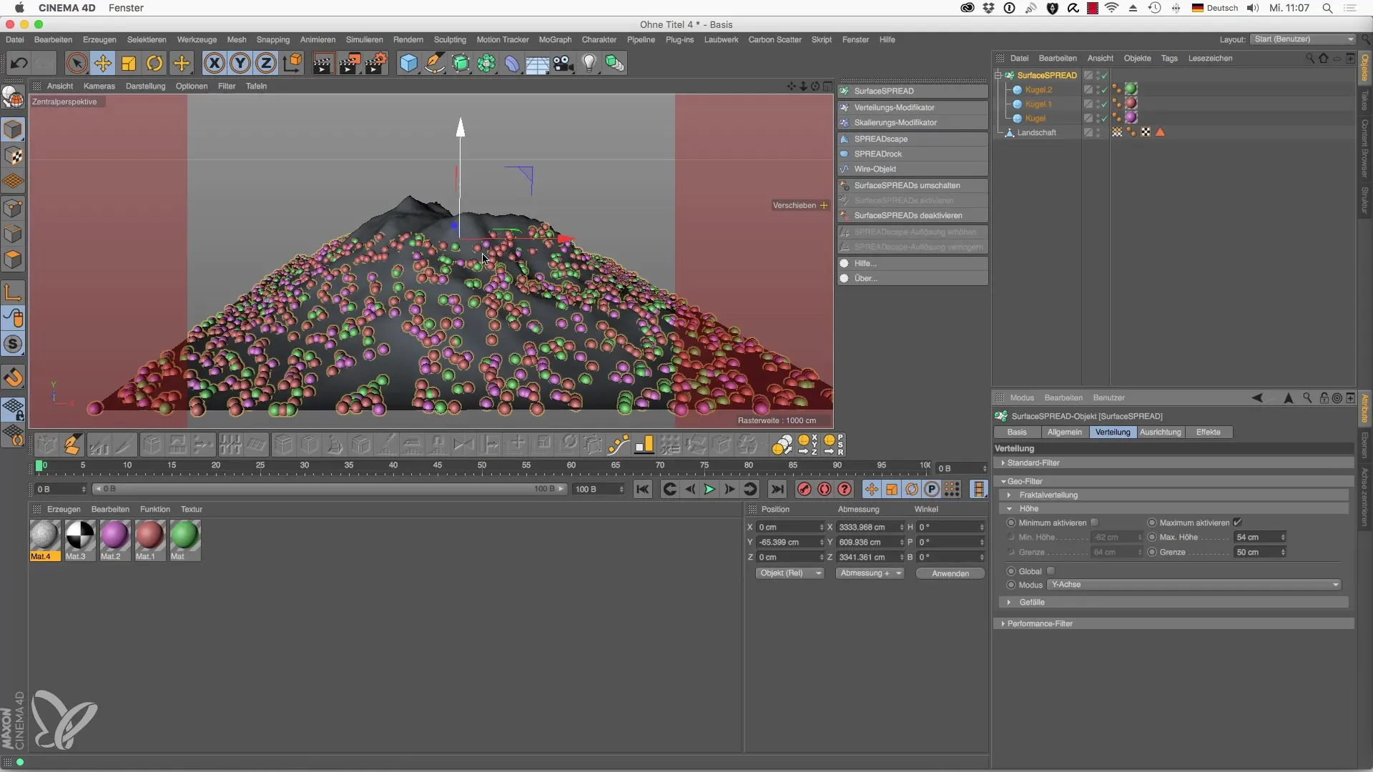
Task: Click the record keyframe button
Action: [x=804, y=489]
